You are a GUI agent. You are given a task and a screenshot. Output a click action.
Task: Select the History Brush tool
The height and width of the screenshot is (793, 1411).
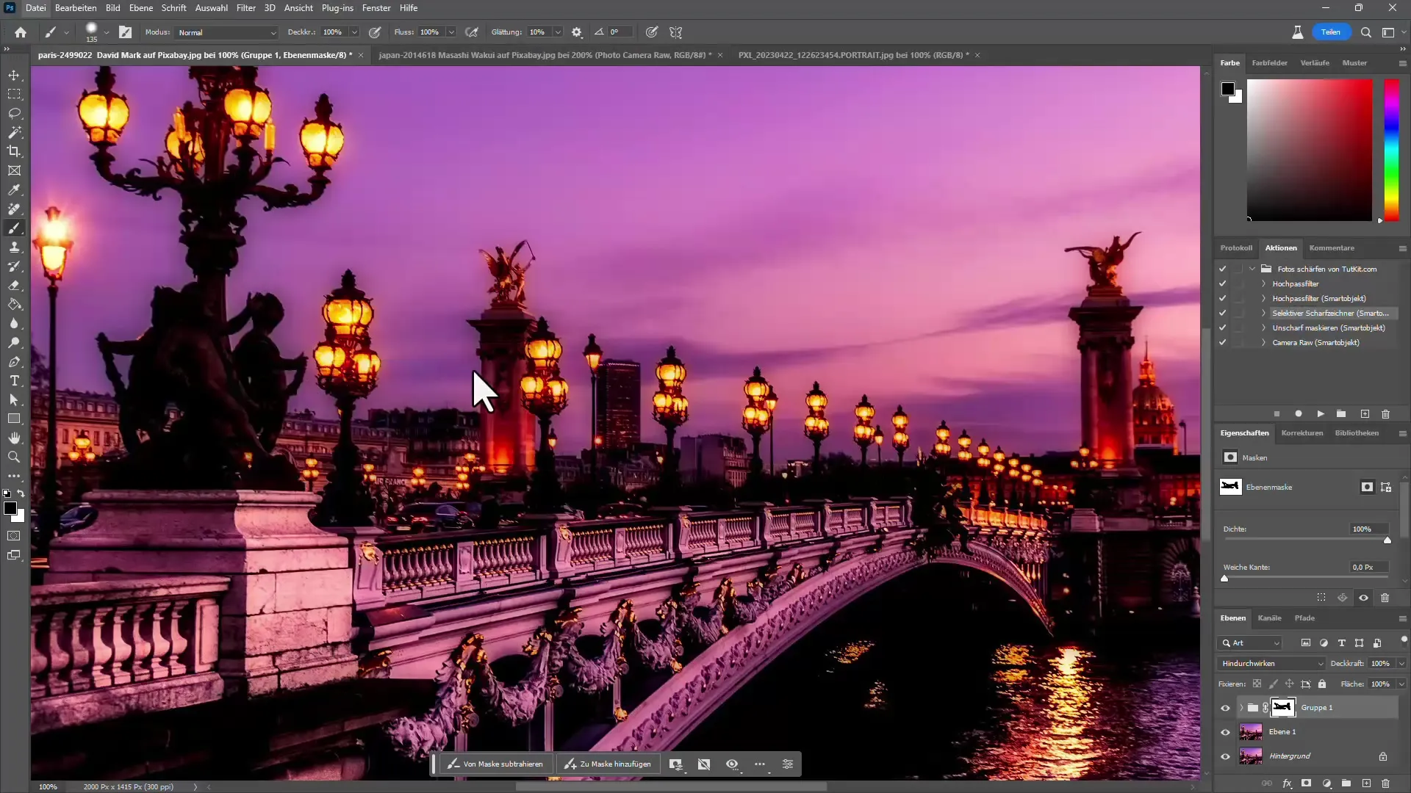point(14,267)
